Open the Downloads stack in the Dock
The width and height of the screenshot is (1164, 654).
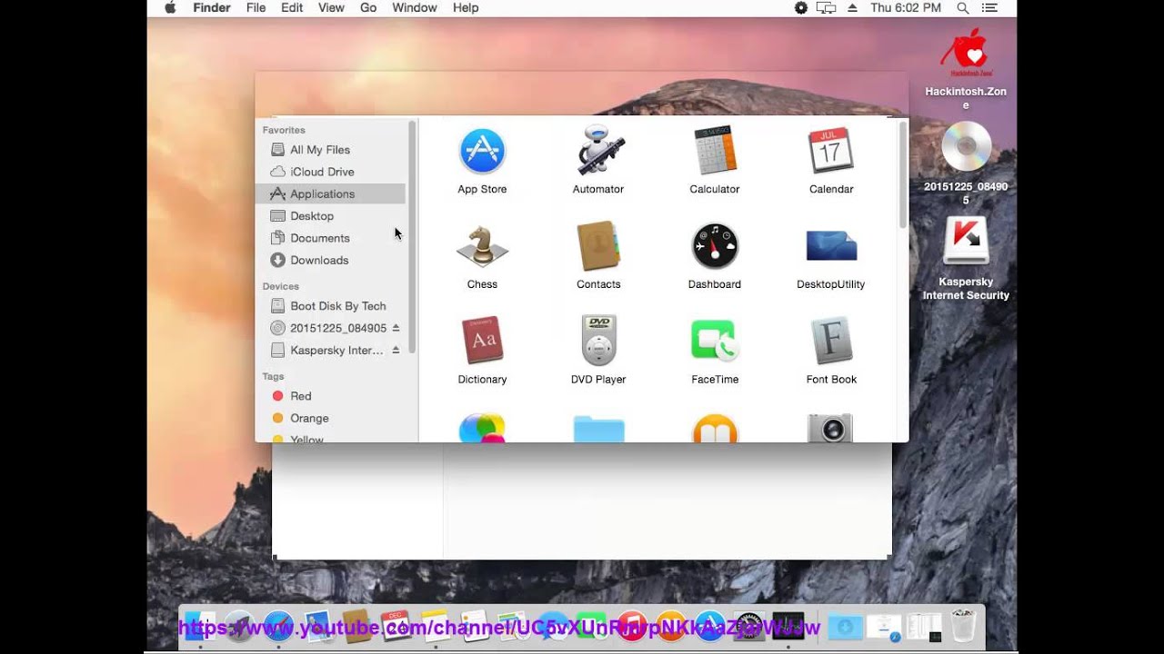(845, 627)
